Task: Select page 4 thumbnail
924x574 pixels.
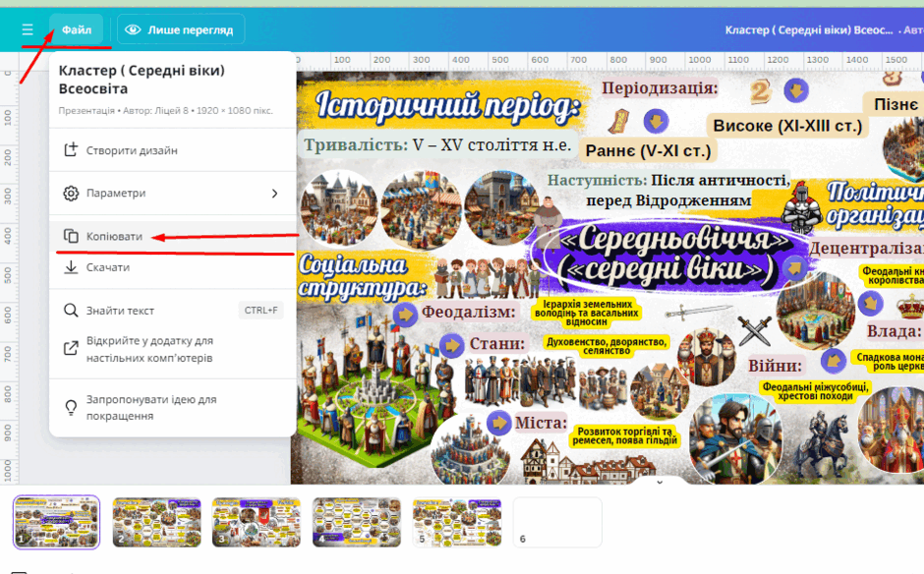Action: tap(357, 522)
